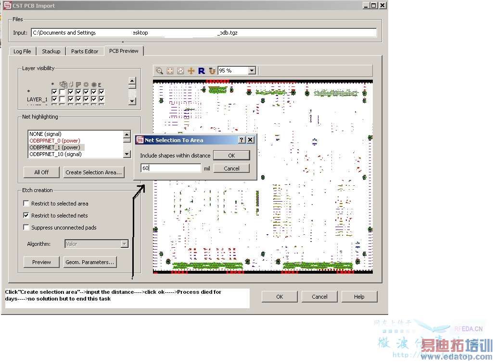This screenshot has width=495, height=362.
Task: Click the blue R reset view icon
Action: [x=202, y=71]
